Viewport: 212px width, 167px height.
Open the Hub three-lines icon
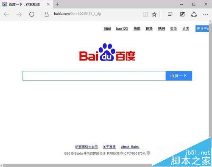click(170, 14)
